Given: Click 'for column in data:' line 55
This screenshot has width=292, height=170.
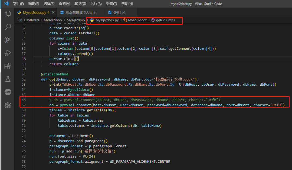Looking at the screenshot, I should pos(69,43).
